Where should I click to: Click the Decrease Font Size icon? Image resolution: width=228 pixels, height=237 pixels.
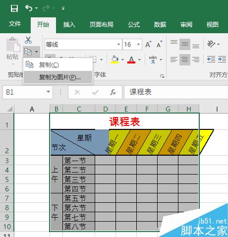click(160, 44)
